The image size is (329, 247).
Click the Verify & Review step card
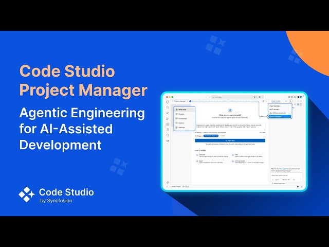(248, 162)
